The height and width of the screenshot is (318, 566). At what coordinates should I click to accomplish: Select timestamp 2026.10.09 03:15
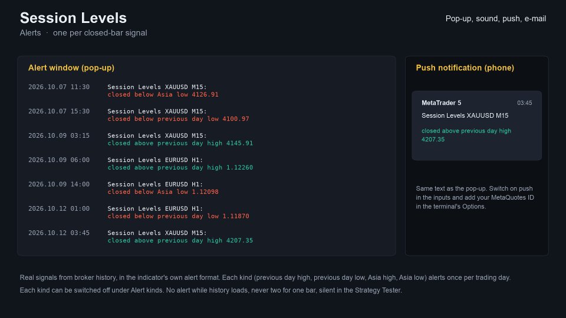[59, 135]
